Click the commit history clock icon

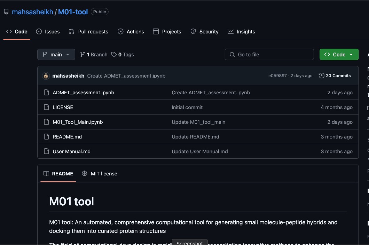tap(321, 76)
